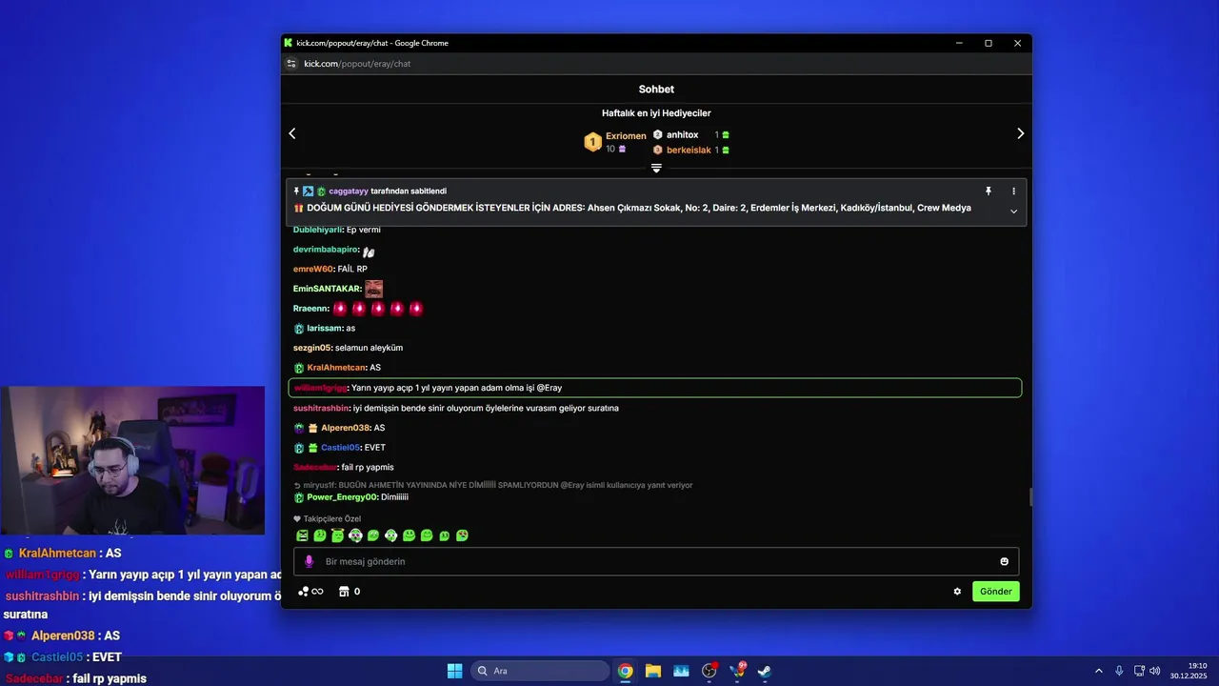
Task: Click username EminSANTAKAR in chat
Action: [327, 289]
